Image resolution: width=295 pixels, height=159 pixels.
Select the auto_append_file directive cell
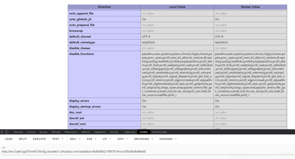(104, 14)
